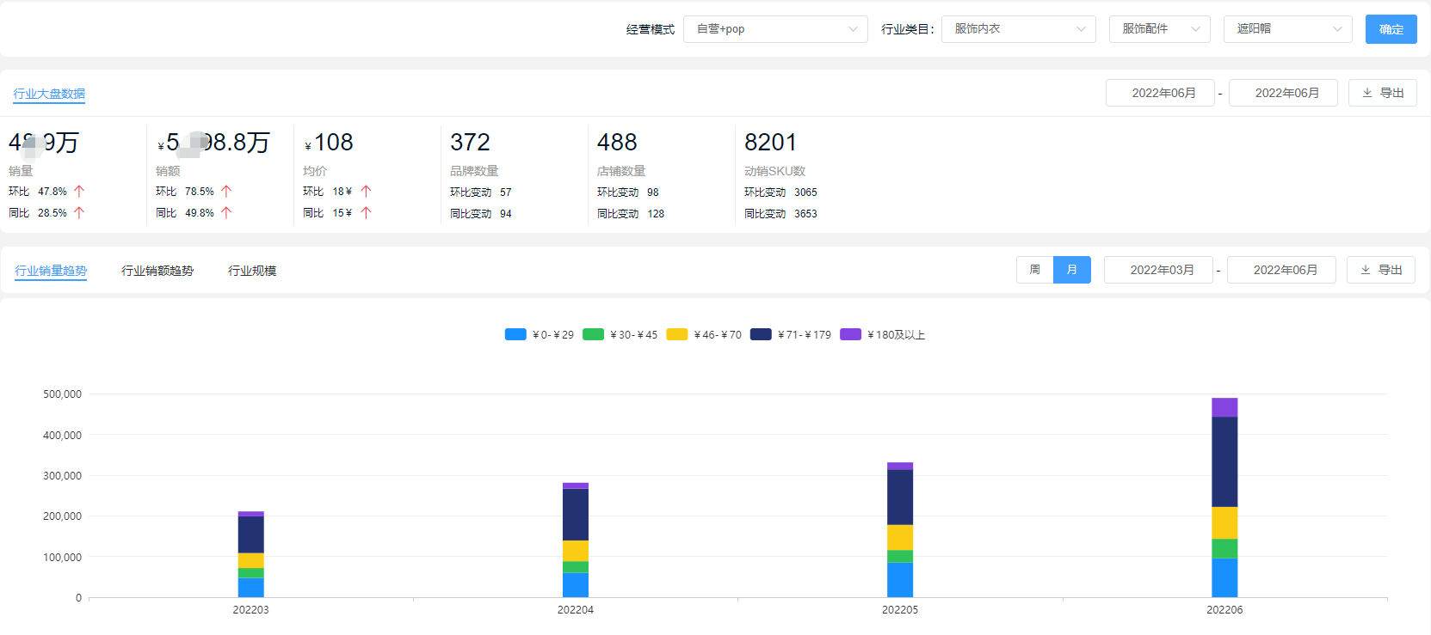
Task: Open the 行业大盘数据 tab
Action: click(x=49, y=94)
